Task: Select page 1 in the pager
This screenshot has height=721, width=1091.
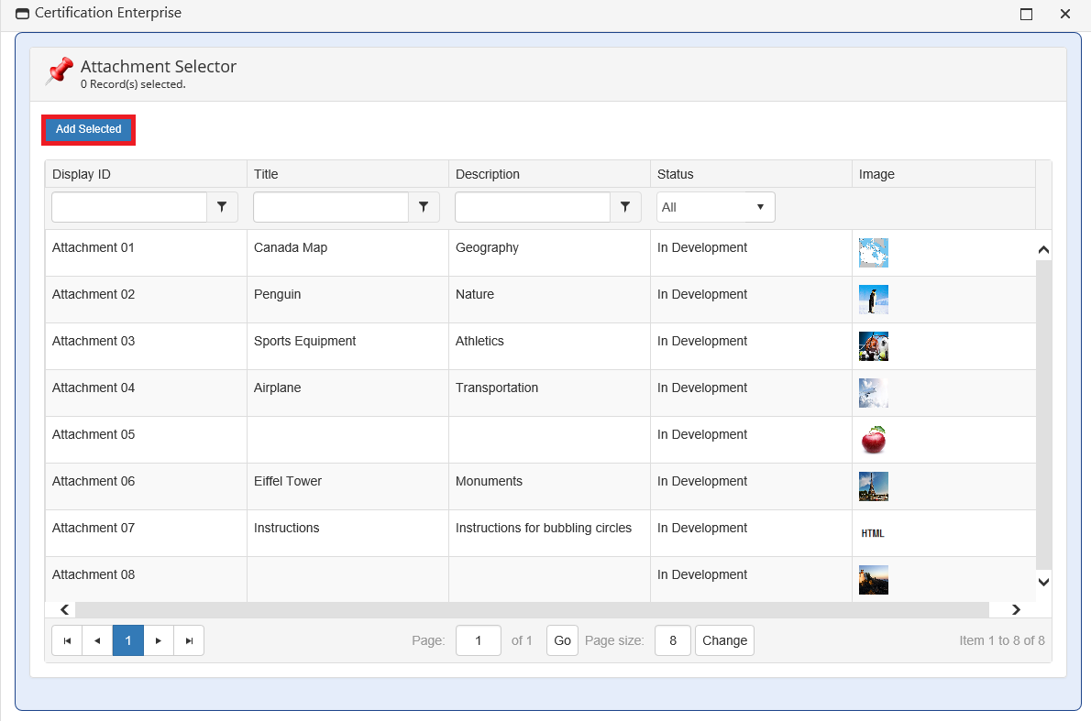Action: tap(128, 640)
